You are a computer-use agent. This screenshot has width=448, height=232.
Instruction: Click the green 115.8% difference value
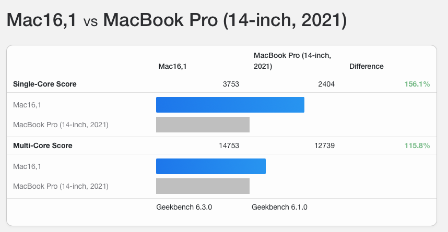(417, 145)
